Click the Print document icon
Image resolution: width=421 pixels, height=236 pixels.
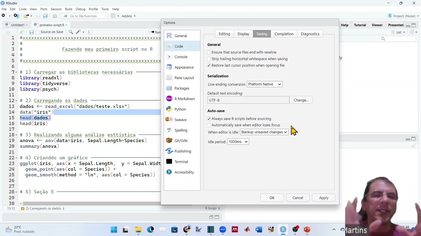coord(55,16)
